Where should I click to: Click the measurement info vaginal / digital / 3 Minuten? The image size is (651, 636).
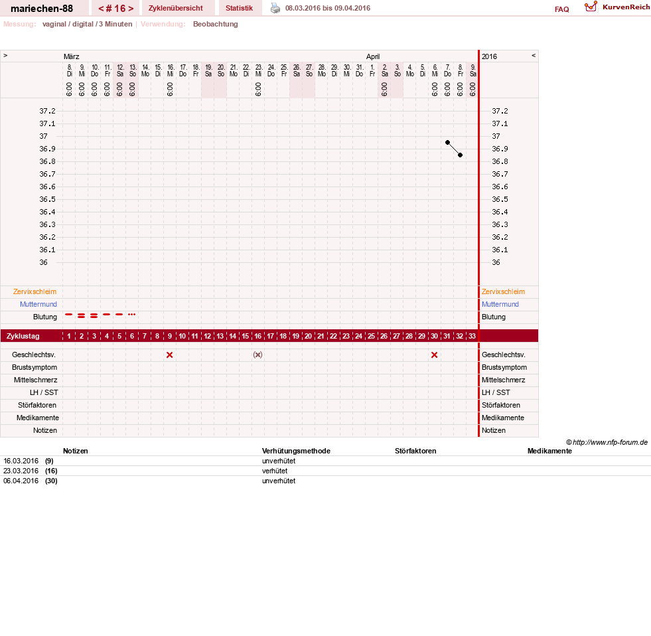click(x=87, y=24)
